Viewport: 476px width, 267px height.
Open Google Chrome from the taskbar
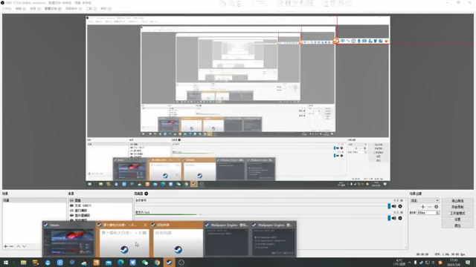click(x=157, y=263)
